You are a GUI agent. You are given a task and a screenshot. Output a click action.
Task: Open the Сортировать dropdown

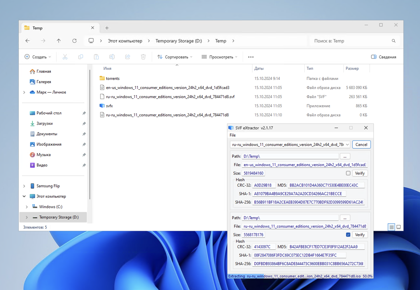(x=175, y=57)
